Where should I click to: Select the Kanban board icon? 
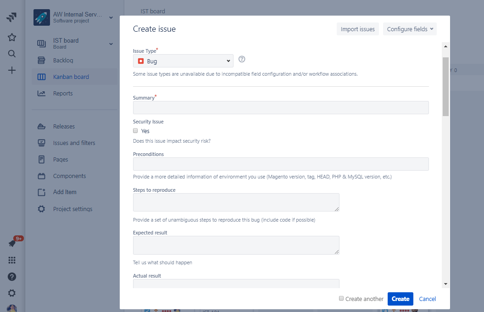pos(41,77)
